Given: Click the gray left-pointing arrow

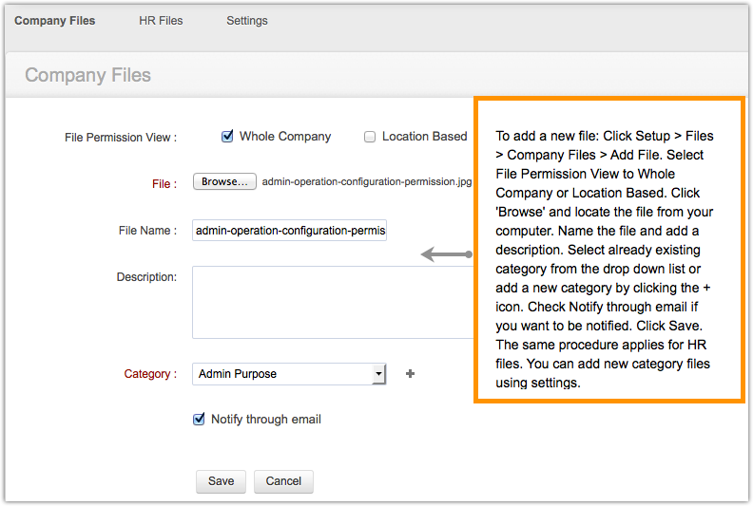Looking at the screenshot, I should tap(446, 253).
